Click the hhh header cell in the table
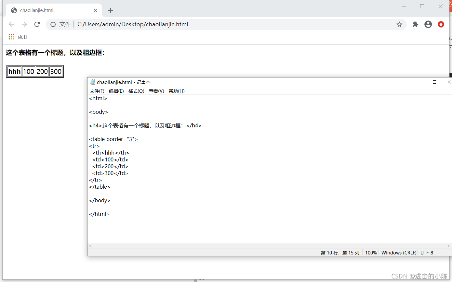Image resolution: width=452 pixels, height=282 pixels. coord(14,71)
